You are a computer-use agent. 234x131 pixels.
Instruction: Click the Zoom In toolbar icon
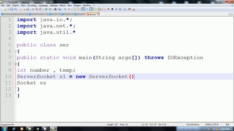(65, 9)
